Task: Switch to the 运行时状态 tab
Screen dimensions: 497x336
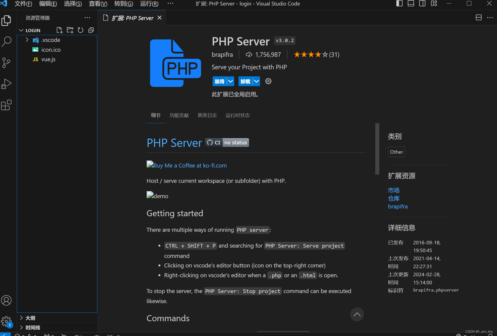Action: (238, 115)
